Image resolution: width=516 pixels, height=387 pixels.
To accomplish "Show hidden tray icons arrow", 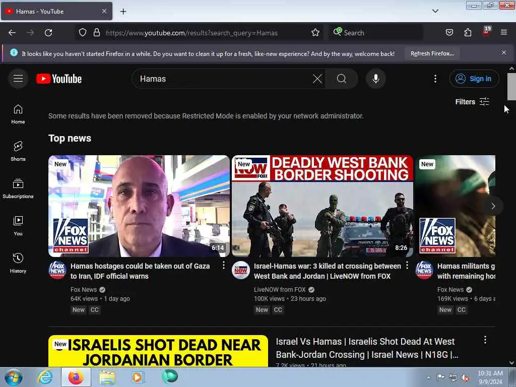I will point(428,378).
